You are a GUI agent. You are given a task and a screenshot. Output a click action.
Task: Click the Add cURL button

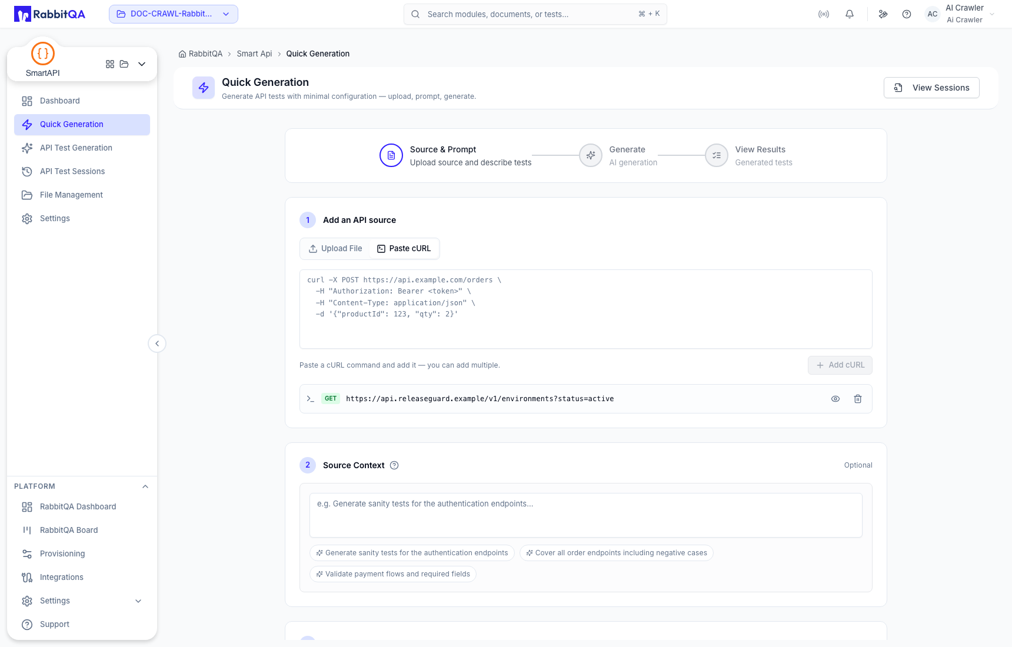[840, 365]
